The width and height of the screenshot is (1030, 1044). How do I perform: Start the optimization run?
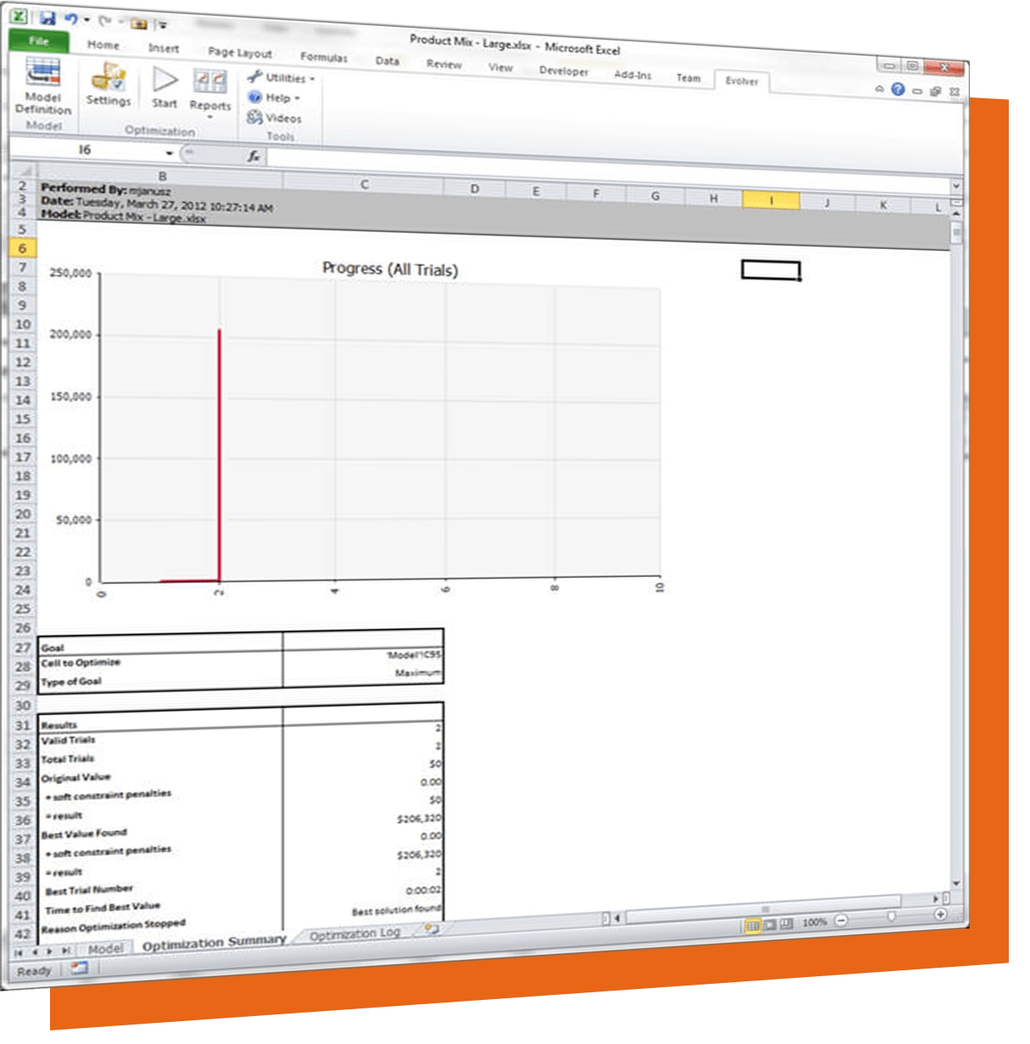point(164,88)
